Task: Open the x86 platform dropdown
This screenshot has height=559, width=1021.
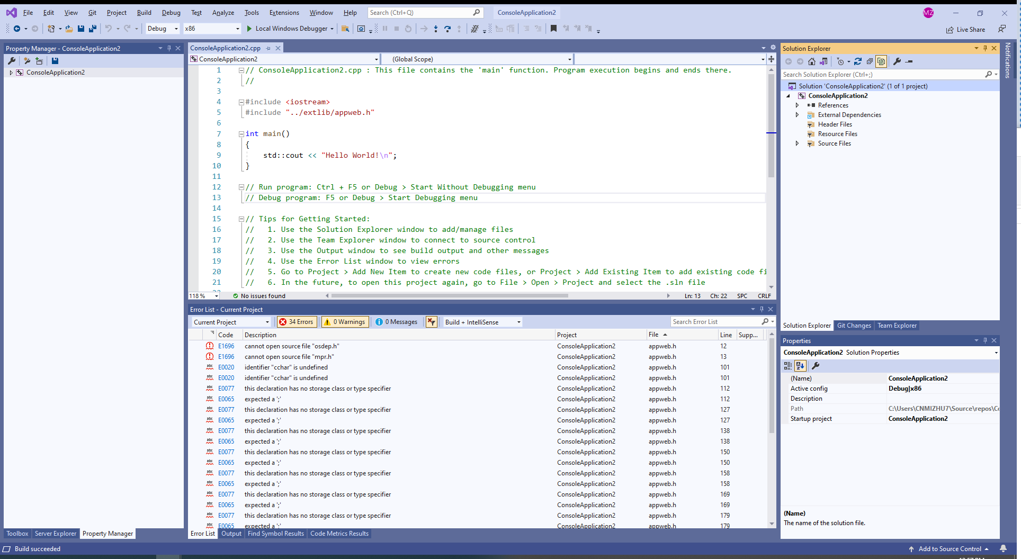Action: 212,29
